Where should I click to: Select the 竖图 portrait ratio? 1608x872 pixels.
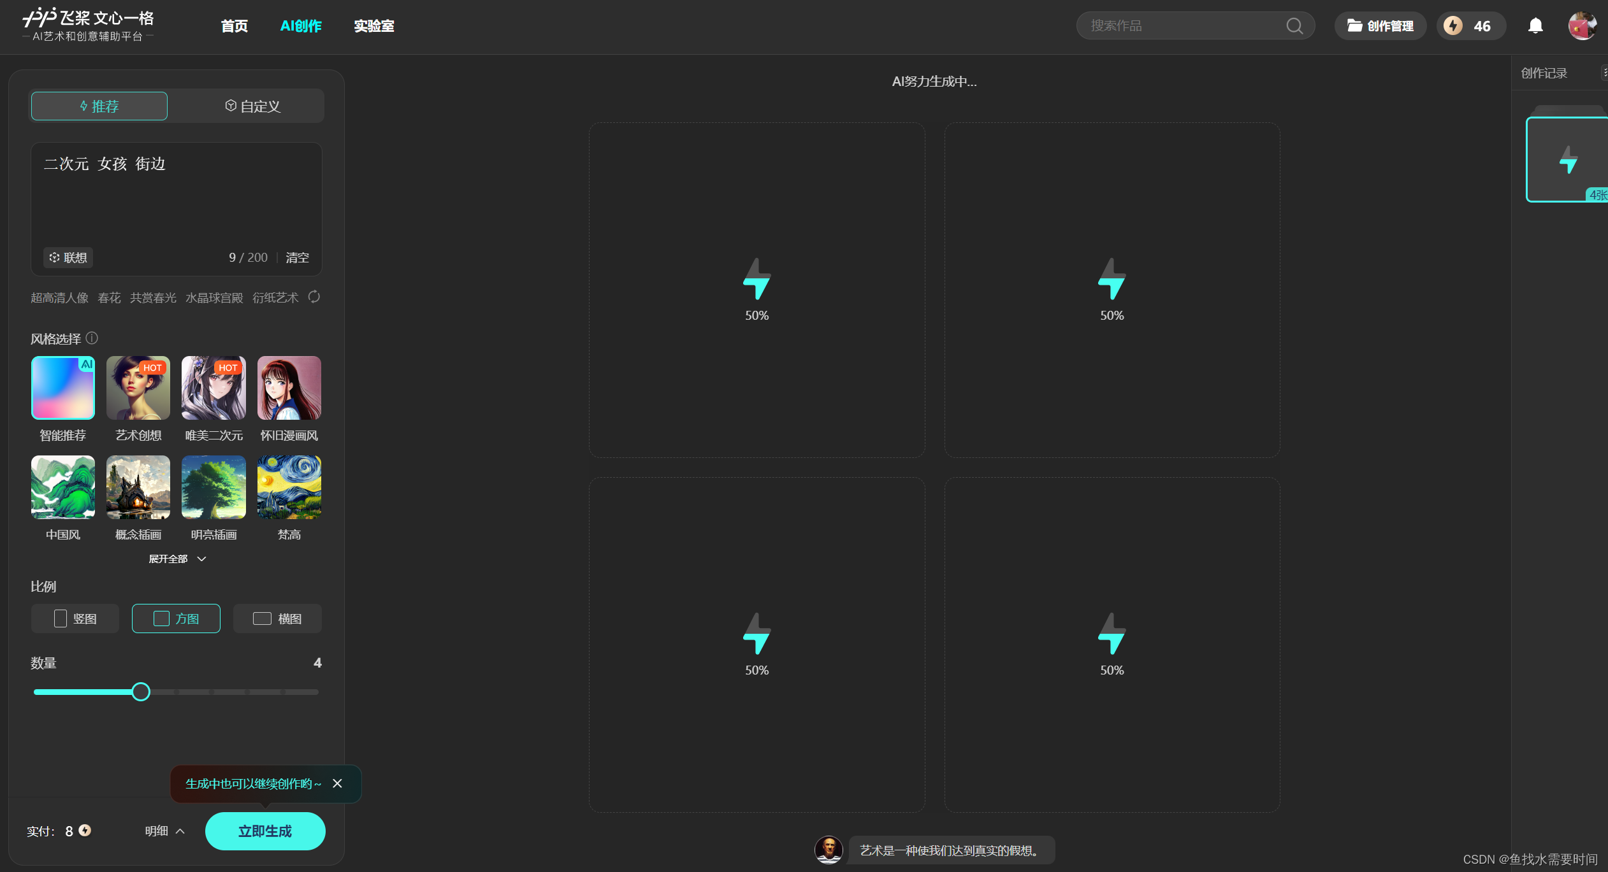75,618
